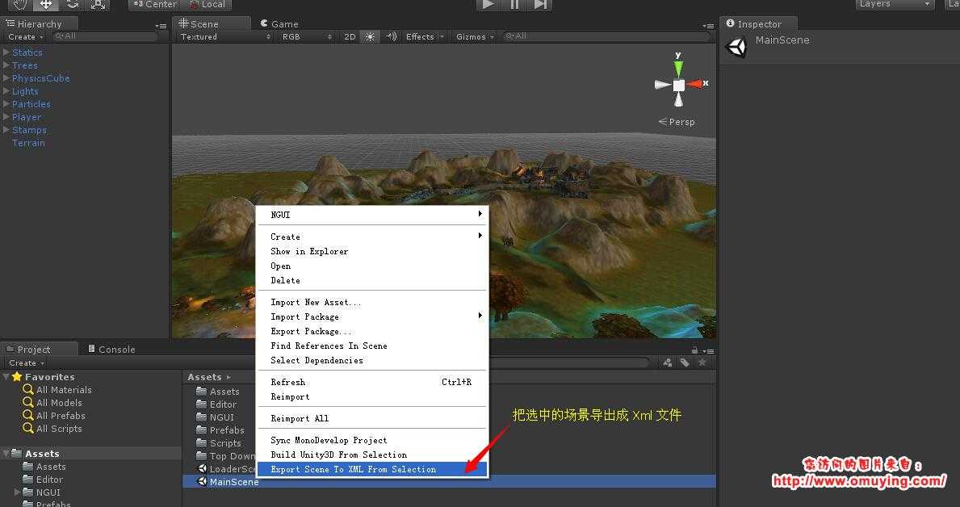960x507 pixels.
Task: Toggle 2D scene view mode
Action: point(350,37)
